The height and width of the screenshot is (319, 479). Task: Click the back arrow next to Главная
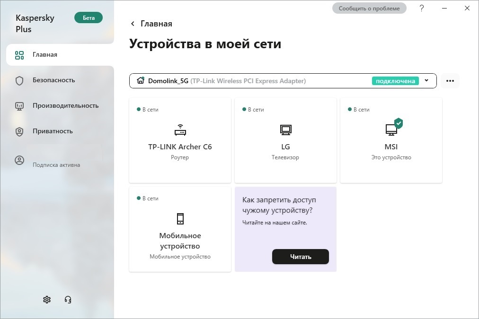tap(133, 24)
